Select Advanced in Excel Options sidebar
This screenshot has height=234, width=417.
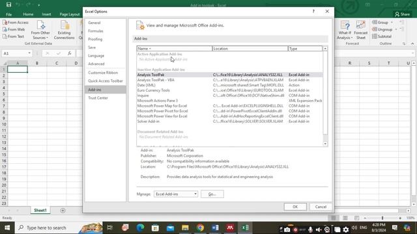(106, 64)
